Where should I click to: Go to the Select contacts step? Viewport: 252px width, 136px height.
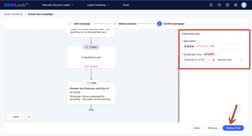coord(125,24)
